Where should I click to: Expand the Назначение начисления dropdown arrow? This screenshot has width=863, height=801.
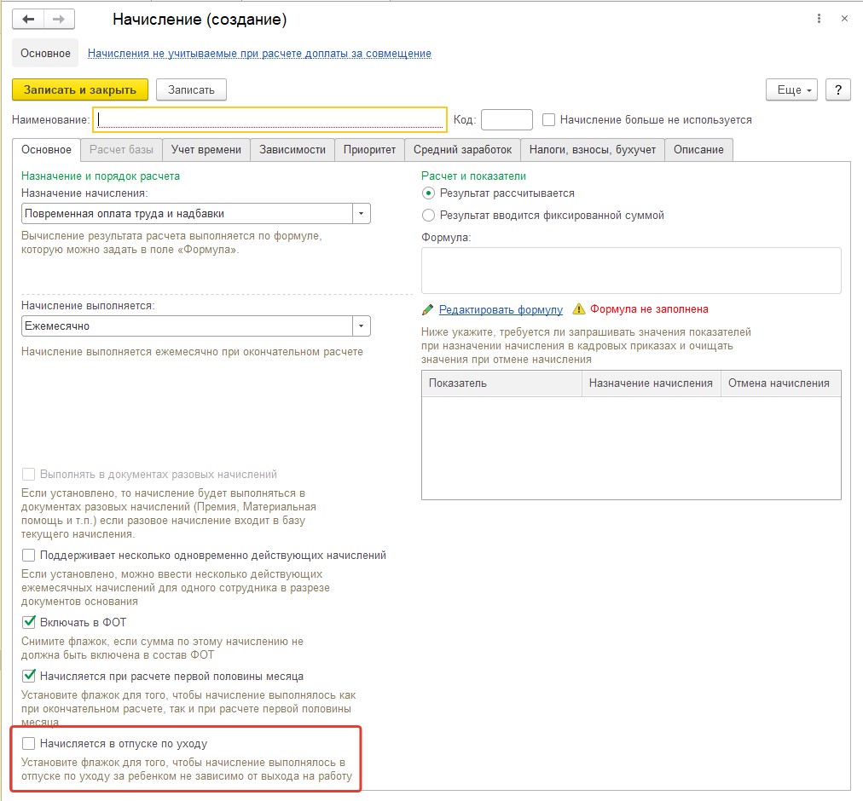361,213
